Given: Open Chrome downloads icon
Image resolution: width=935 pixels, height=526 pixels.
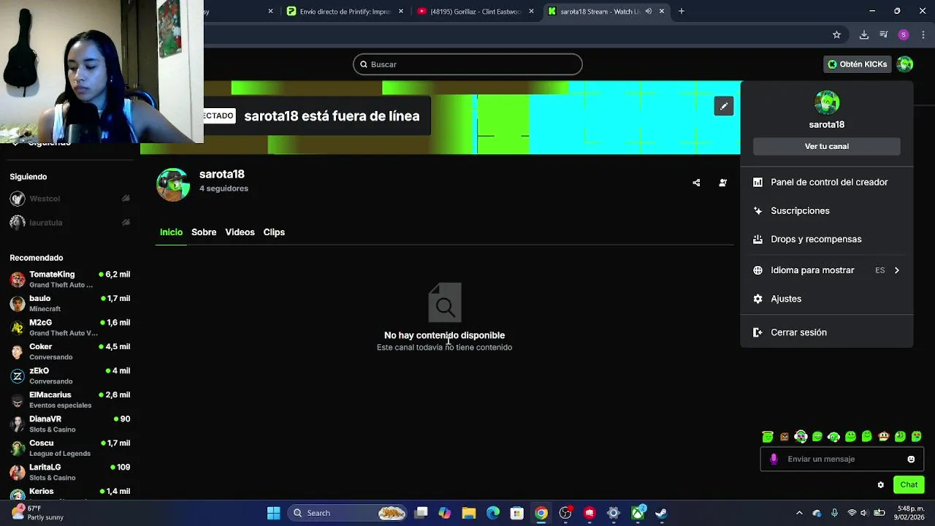Looking at the screenshot, I should point(863,34).
